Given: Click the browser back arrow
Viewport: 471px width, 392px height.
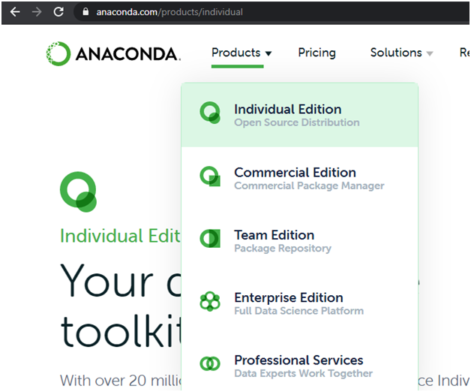Looking at the screenshot, I should pyautogui.click(x=15, y=12).
